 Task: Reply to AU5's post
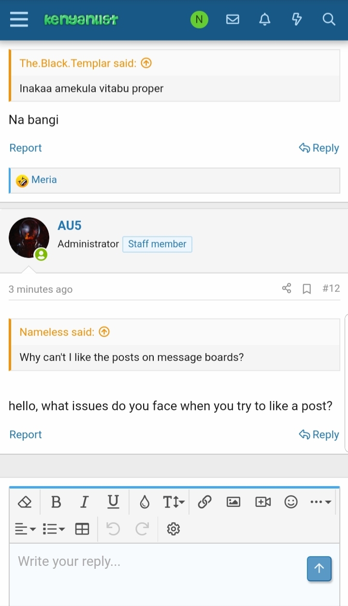[x=319, y=434]
